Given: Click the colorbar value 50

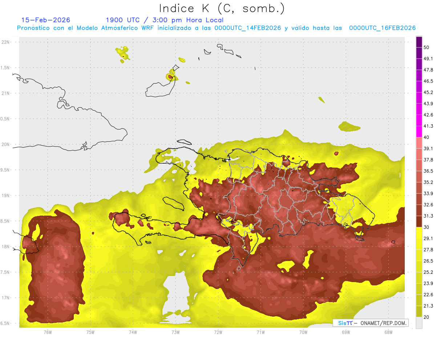Looking at the screenshot, I should coord(427,47).
